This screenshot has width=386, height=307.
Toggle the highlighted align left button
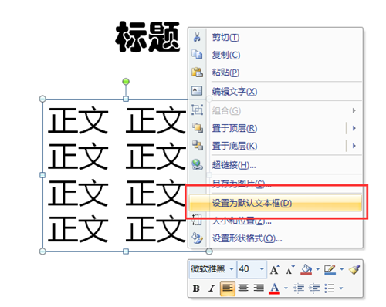click(228, 288)
